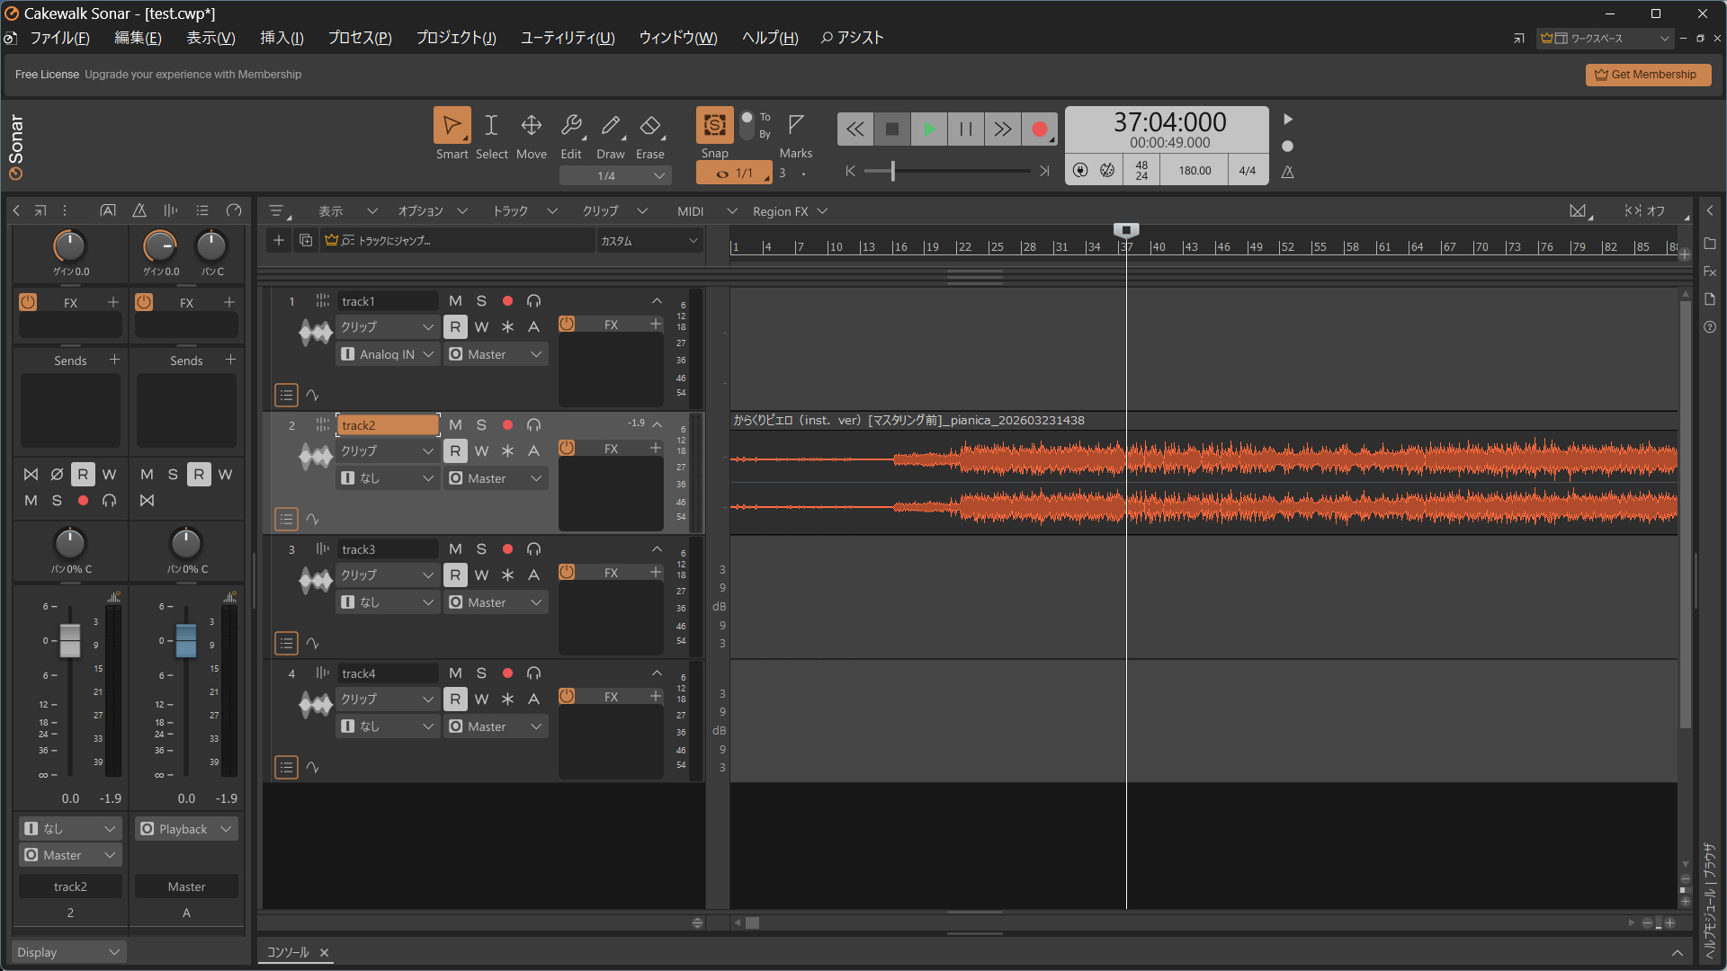Add an effect to track2 FX rack

655,448
